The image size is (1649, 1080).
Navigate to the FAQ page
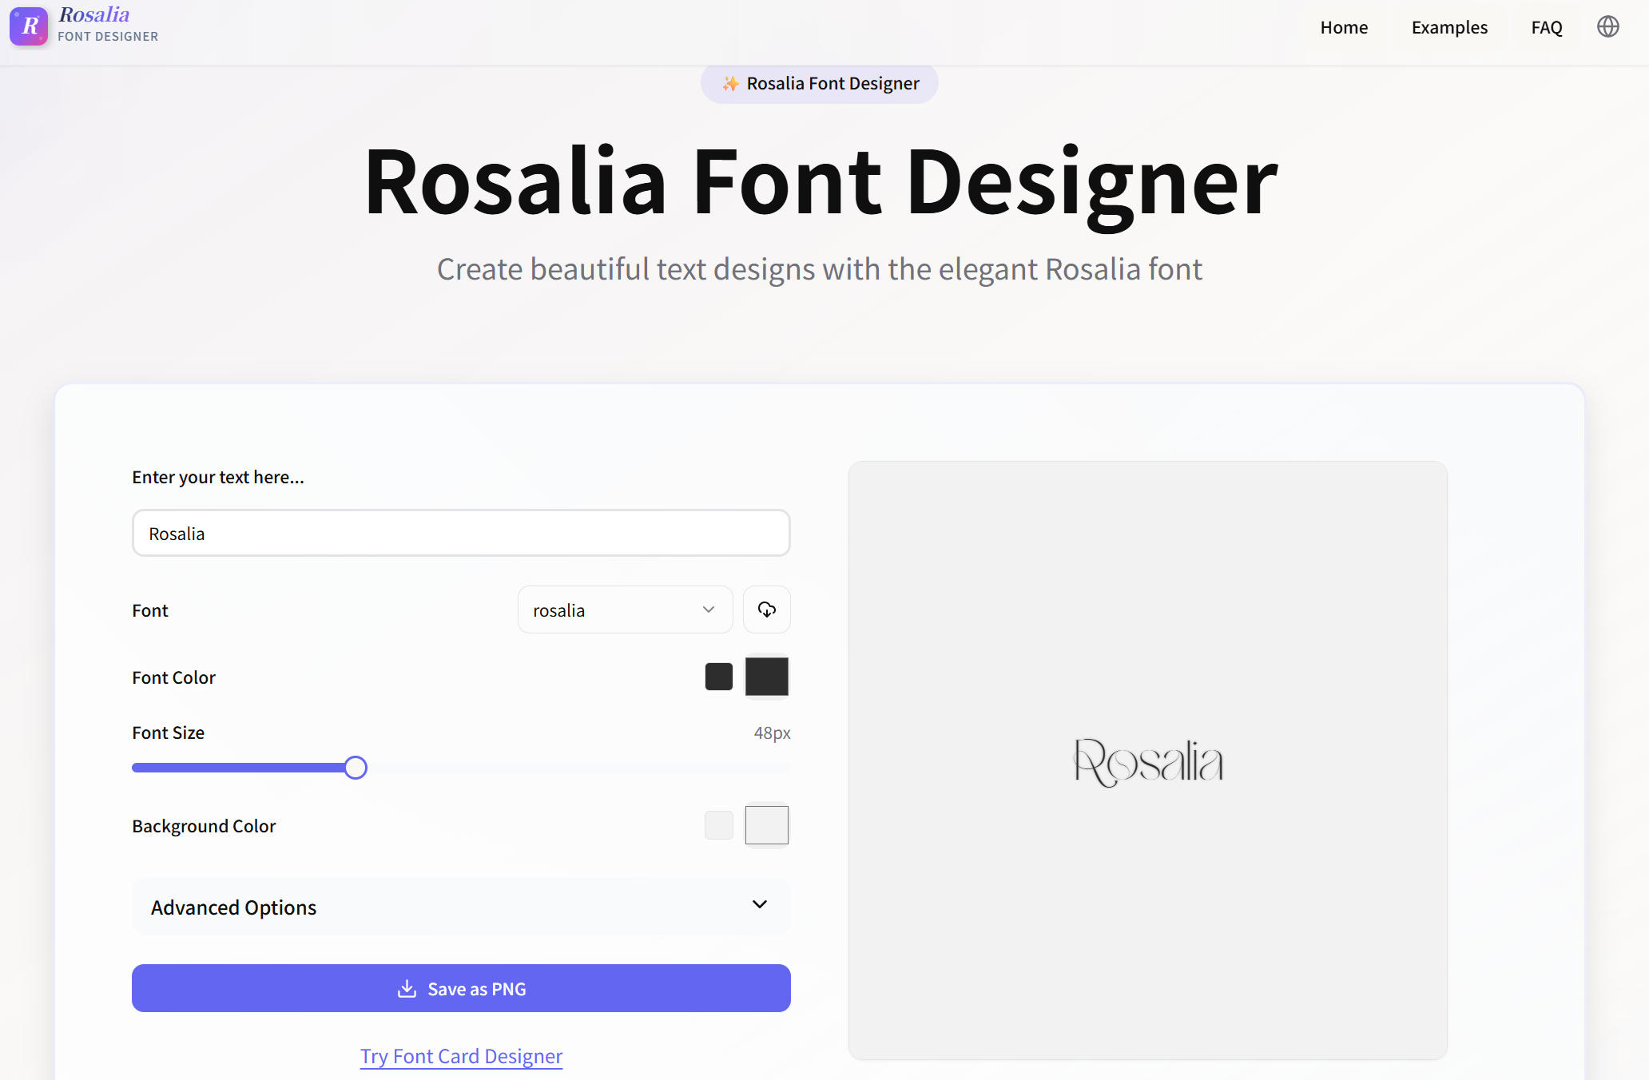coord(1546,27)
